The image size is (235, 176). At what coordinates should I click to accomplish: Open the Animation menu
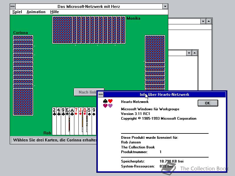(x=36, y=12)
